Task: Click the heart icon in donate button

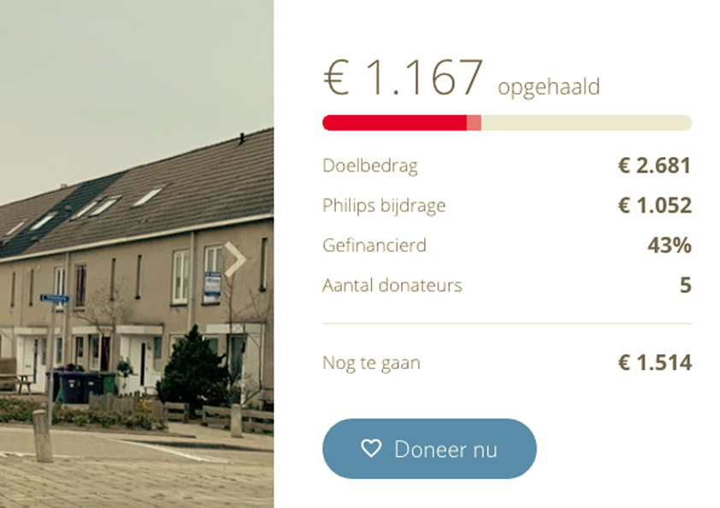Action: coord(371,448)
